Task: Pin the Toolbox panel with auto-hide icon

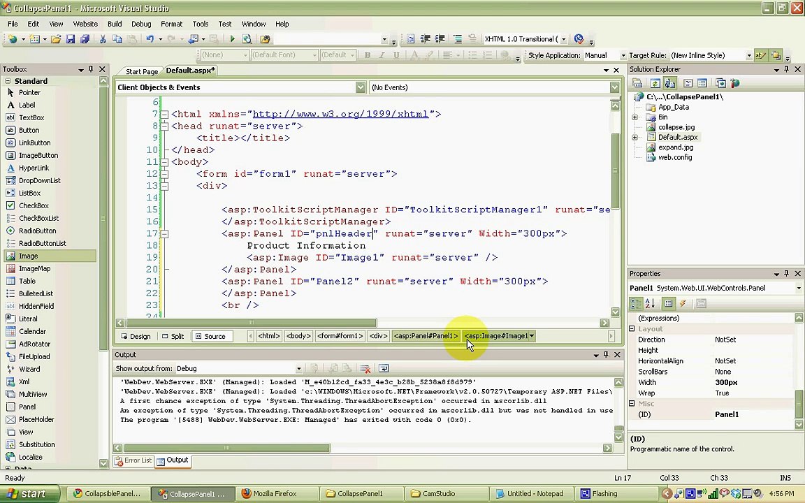Action: coord(91,69)
